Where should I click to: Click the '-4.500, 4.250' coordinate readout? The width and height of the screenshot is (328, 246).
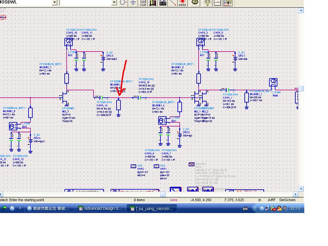(x=207, y=200)
